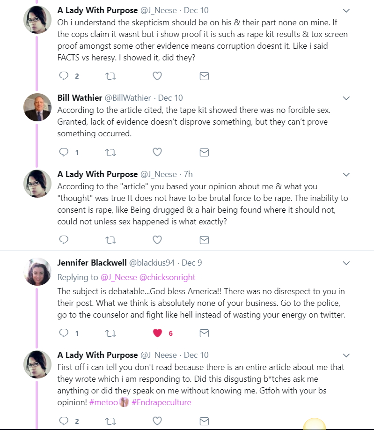374x430 pixels.
Task: Open the chevron menu on the 7h tweet
Action: point(346,175)
